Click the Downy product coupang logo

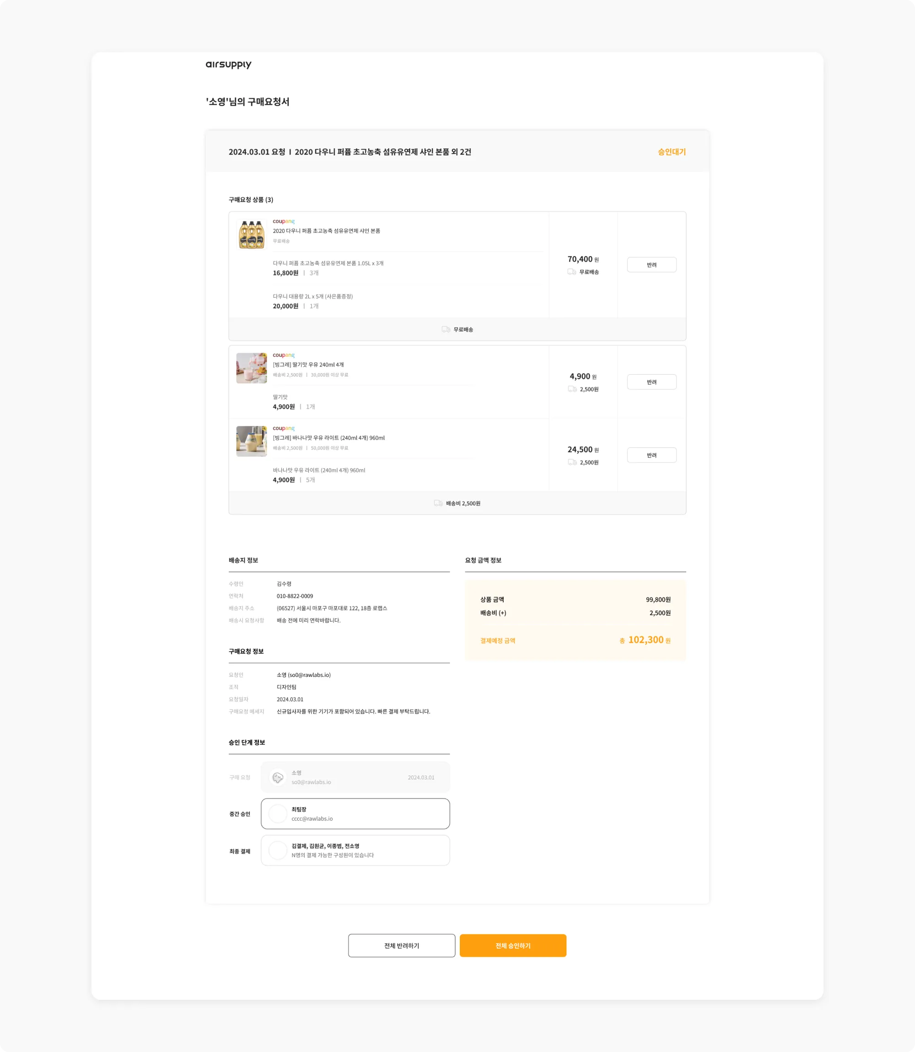click(x=283, y=221)
